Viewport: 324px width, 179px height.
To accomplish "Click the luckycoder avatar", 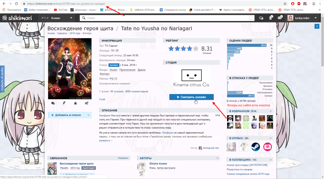I will 290,18.
